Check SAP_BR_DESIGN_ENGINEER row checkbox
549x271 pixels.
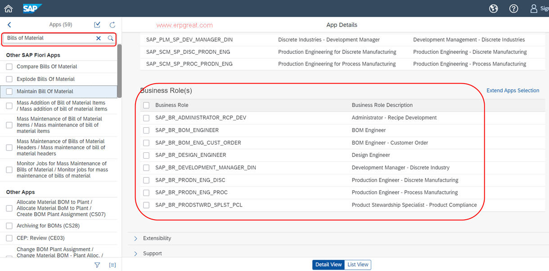pos(146,155)
